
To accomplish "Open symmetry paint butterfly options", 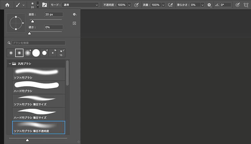I will point(246,5).
